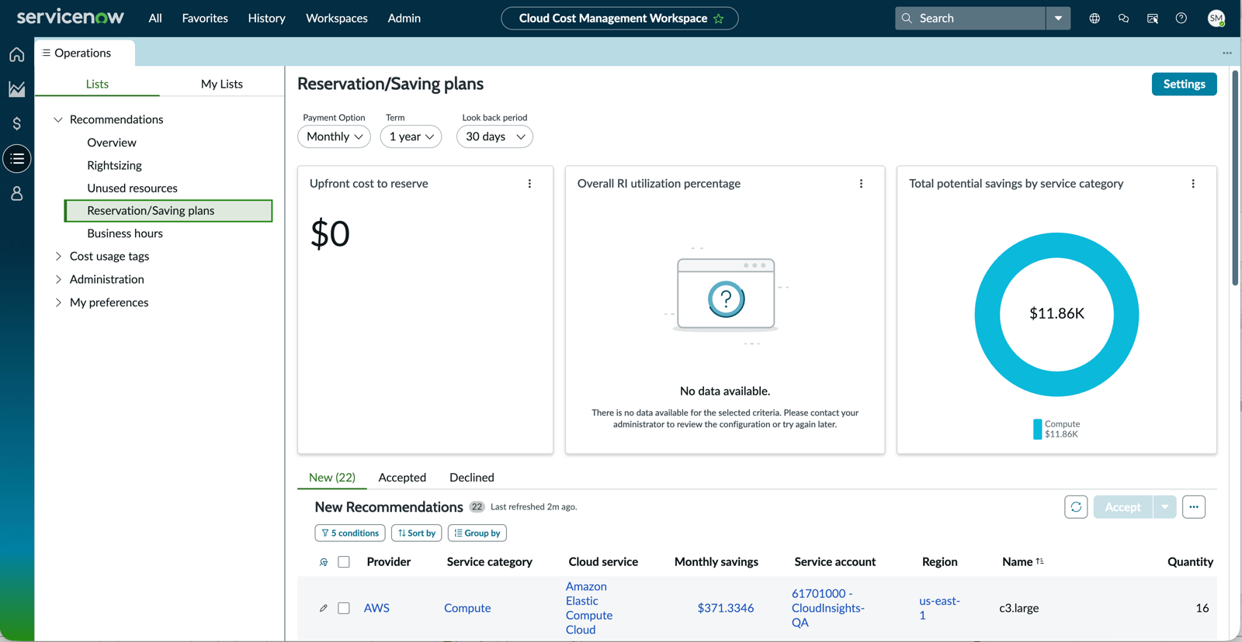Open the analytics chart sidebar icon
The width and height of the screenshot is (1242, 642).
(x=16, y=89)
